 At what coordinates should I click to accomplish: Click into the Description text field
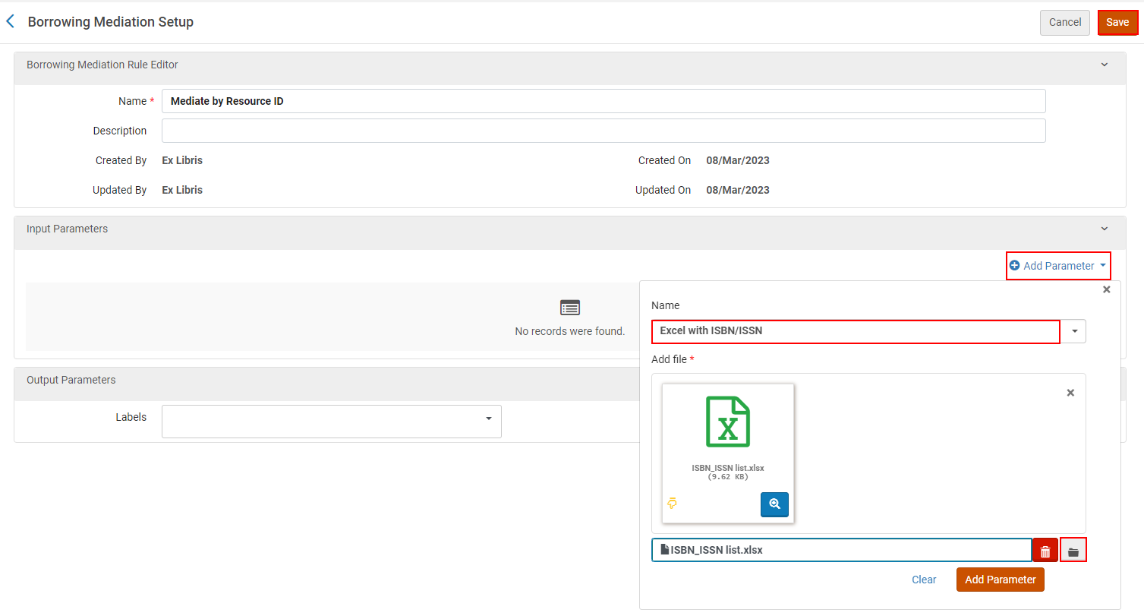(x=604, y=131)
